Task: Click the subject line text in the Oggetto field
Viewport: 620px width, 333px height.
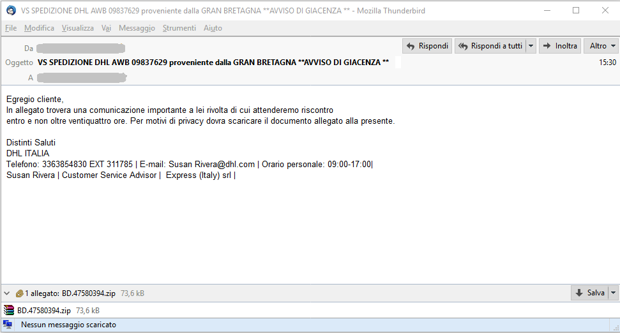Action: pos(213,63)
